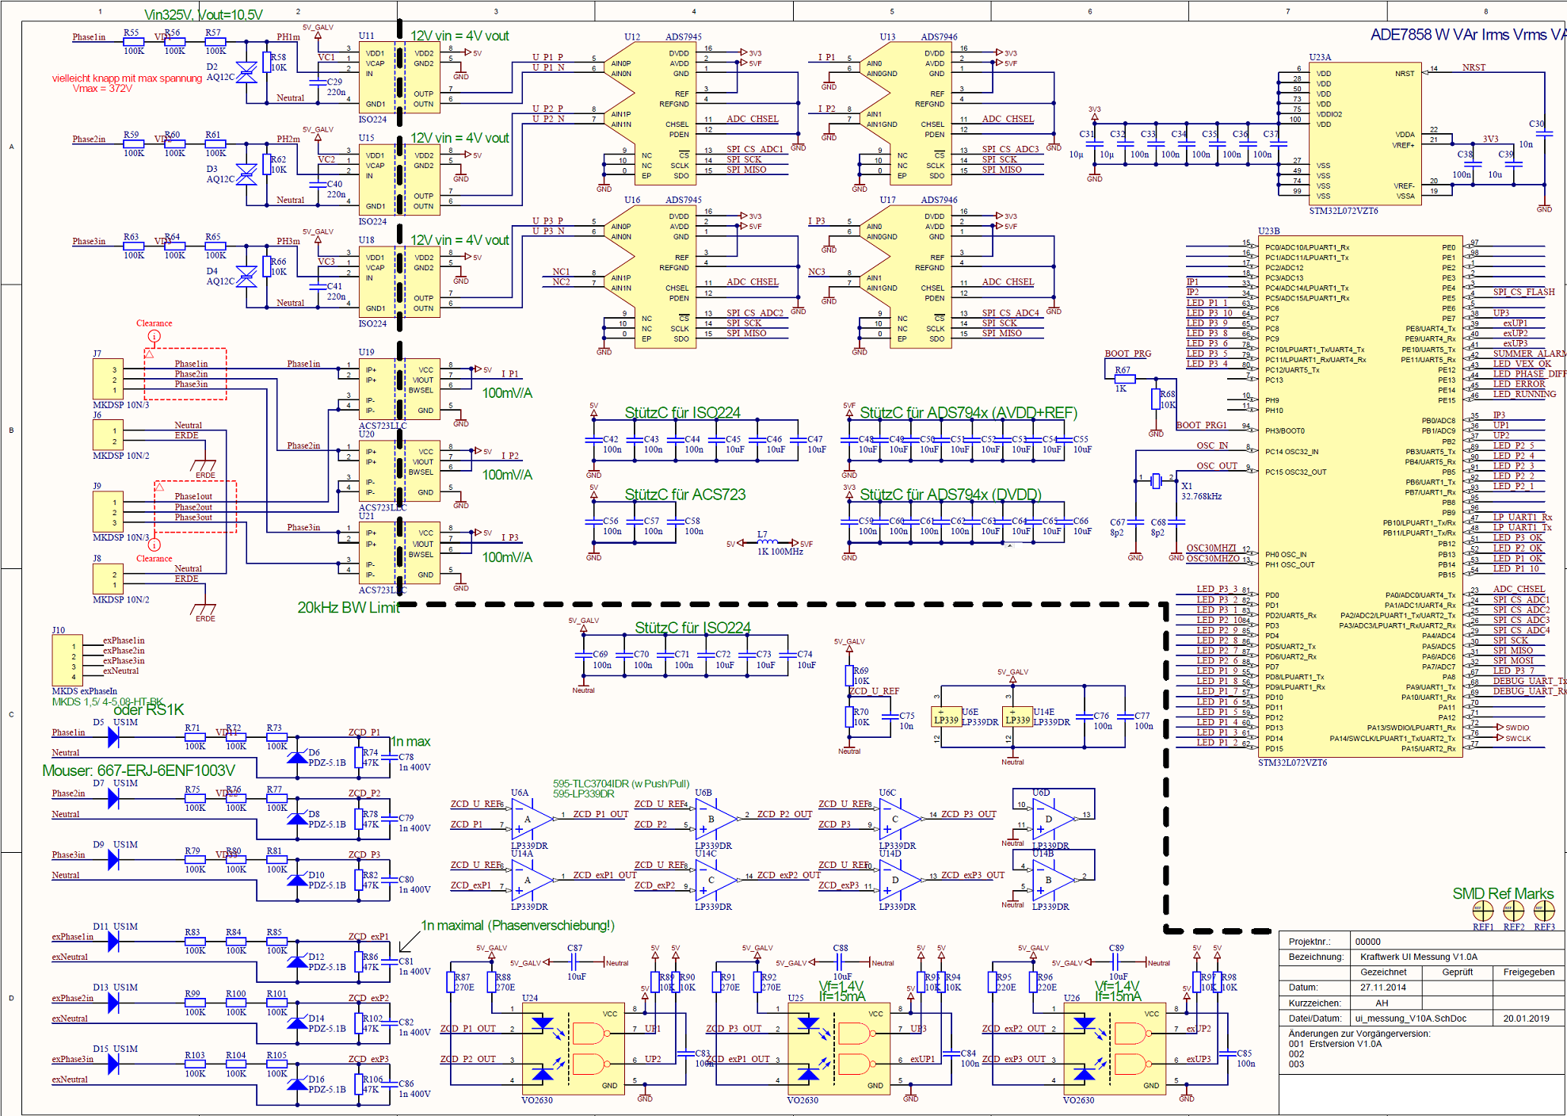Select the U20 ACS723 current sensor symbol
Viewport: 1567px width, 1116px height.
pos(400,471)
